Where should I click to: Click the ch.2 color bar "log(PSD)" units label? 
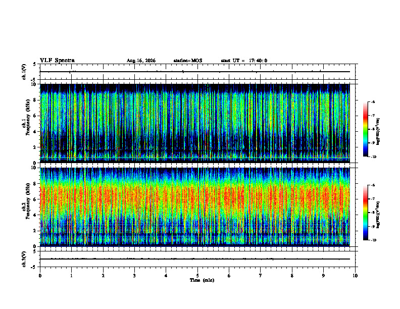(x=378, y=215)
